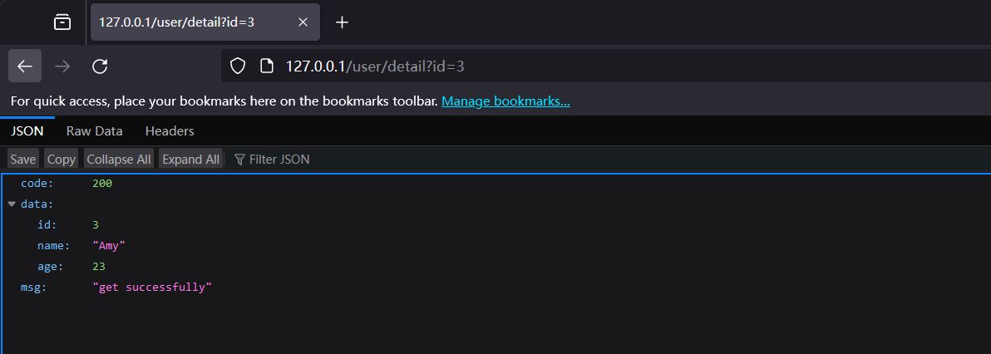Screen dimensions: 991x354
Task: Click the page info icon in address bar
Action: (266, 66)
